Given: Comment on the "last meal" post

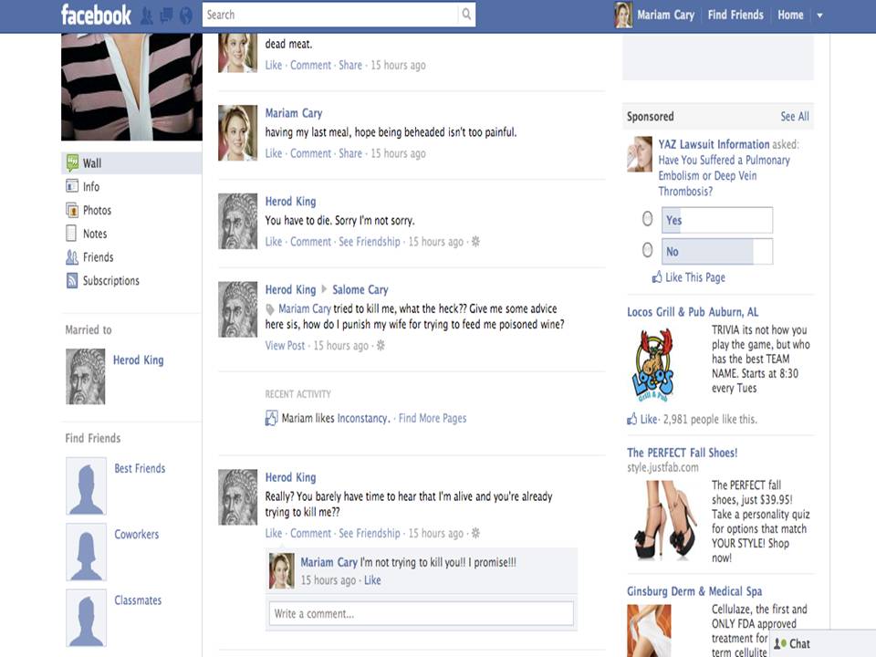Looking at the screenshot, I should tap(310, 153).
